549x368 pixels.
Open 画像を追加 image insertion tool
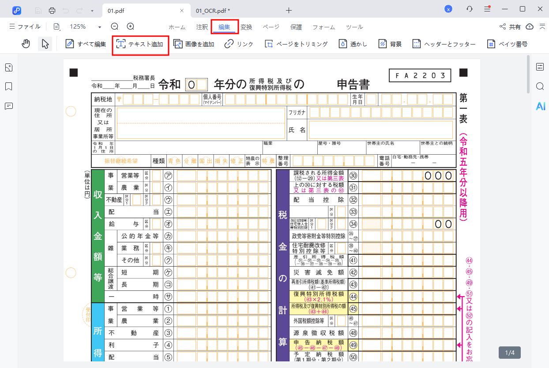[x=193, y=44]
